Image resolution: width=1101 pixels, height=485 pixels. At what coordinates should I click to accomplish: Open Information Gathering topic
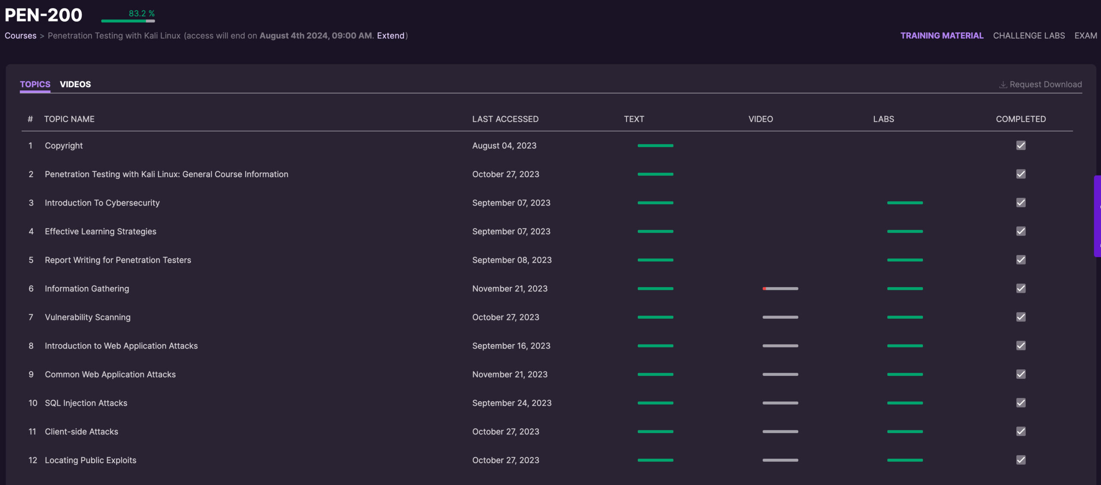pos(87,289)
